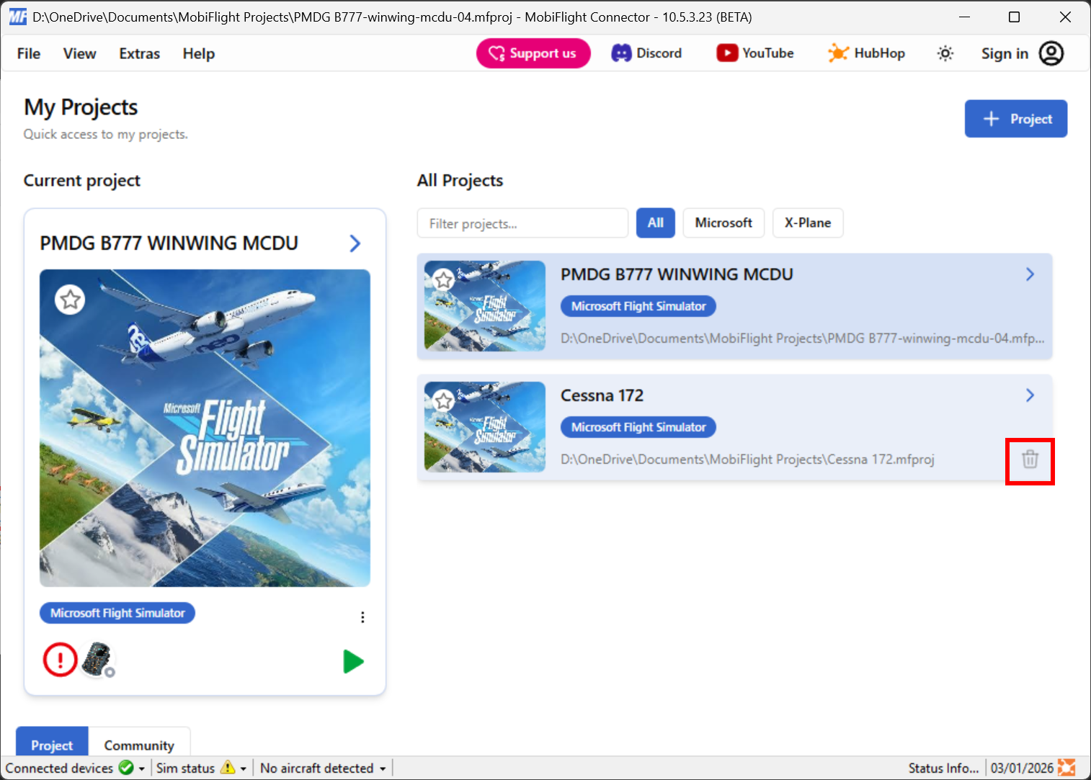The image size is (1091, 780).
Task: Toggle the star on PMDG B777 WINWING MCDU card
Action: pos(444,279)
